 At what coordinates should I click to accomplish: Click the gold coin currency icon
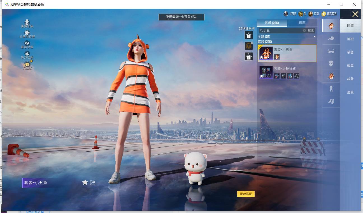pyautogui.click(x=324, y=14)
